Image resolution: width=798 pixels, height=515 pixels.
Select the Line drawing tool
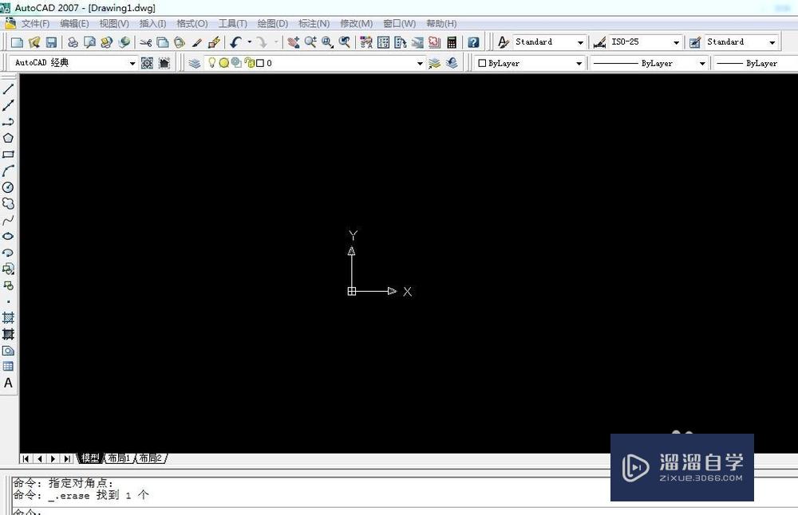tap(9, 89)
